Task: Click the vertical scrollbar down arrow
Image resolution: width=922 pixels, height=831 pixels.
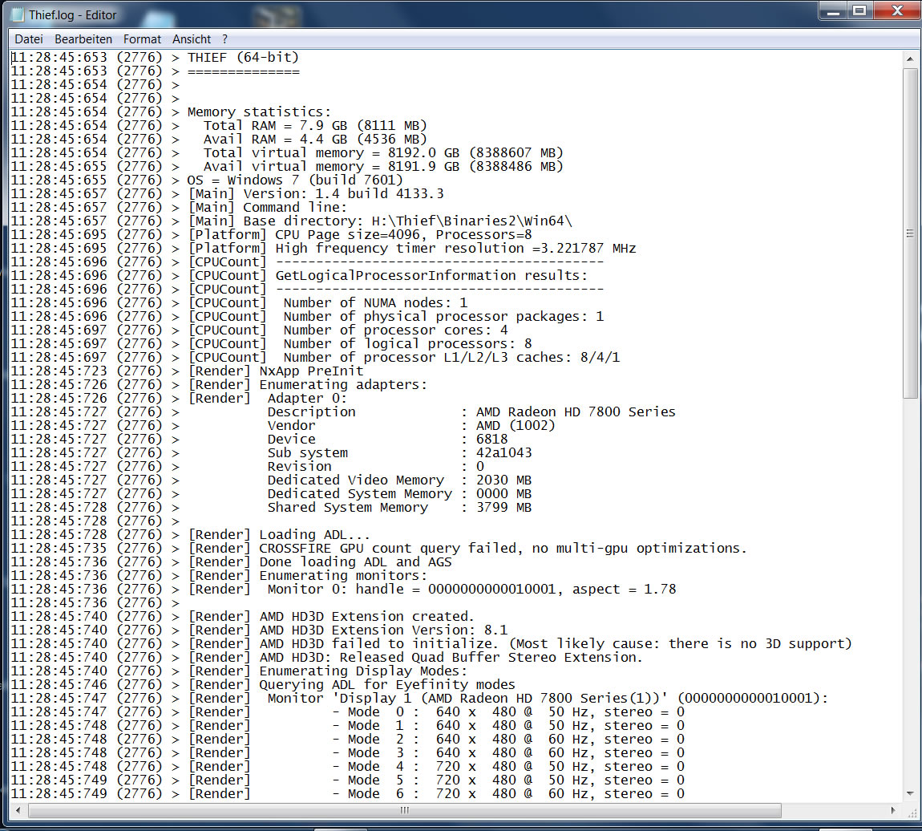Action: point(910,794)
